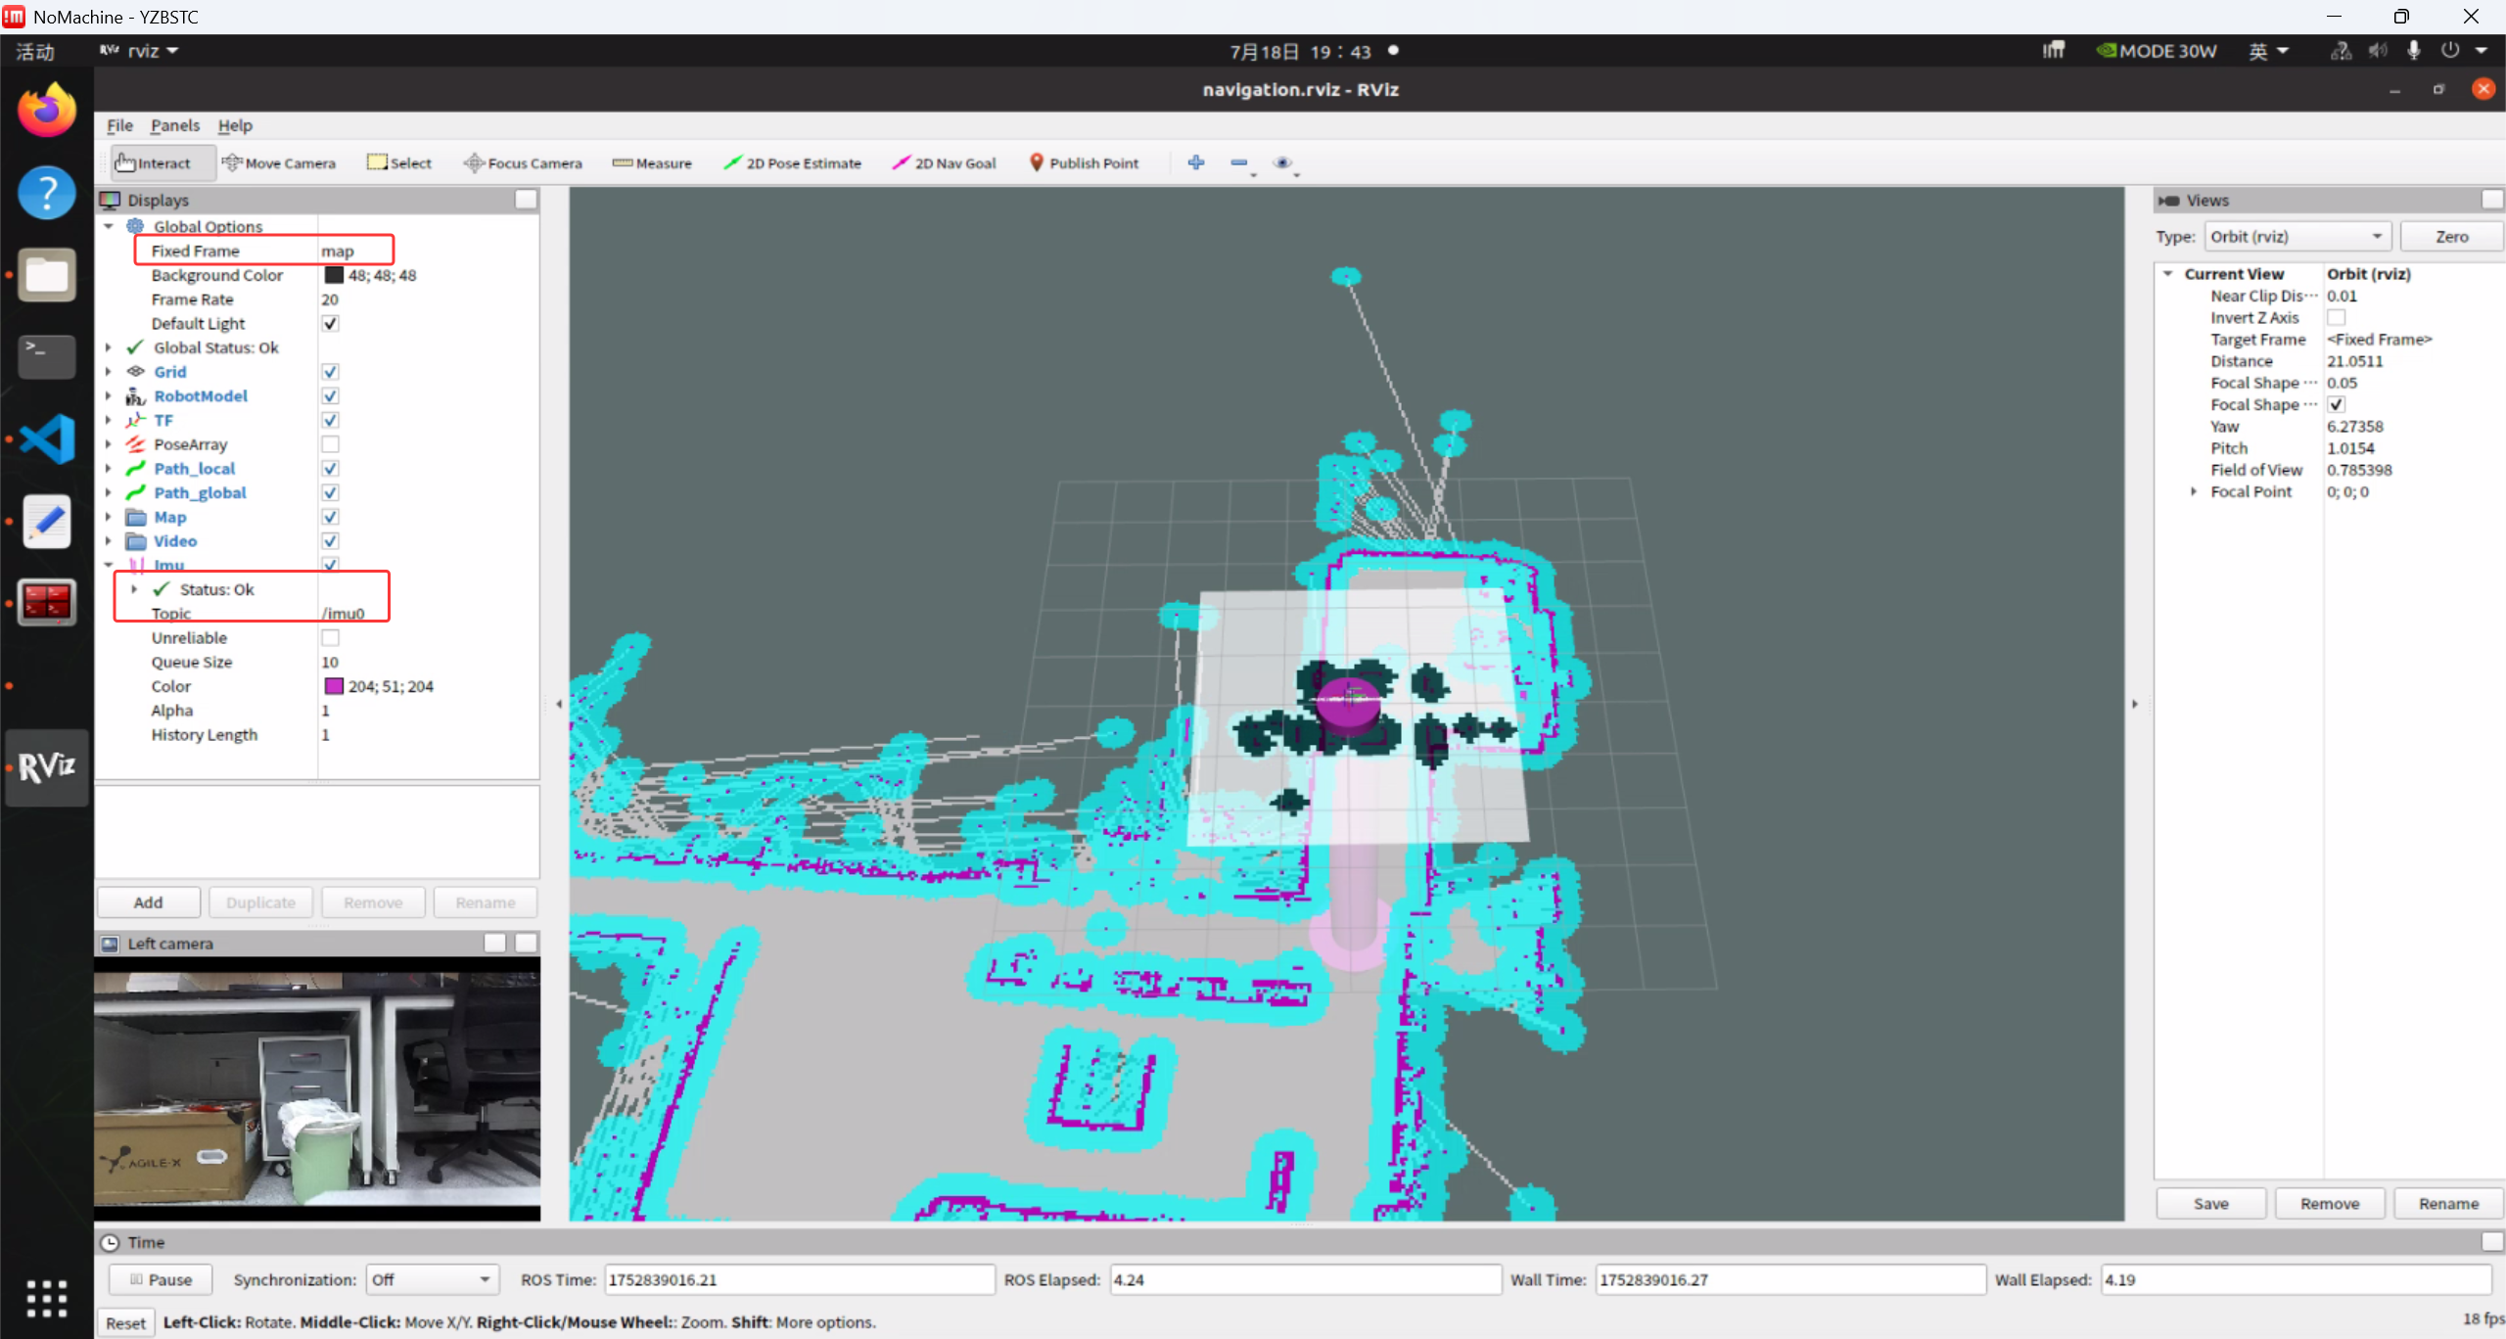The height and width of the screenshot is (1339, 2506).
Task: Click the Imu magenta color swatch
Action: click(334, 686)
